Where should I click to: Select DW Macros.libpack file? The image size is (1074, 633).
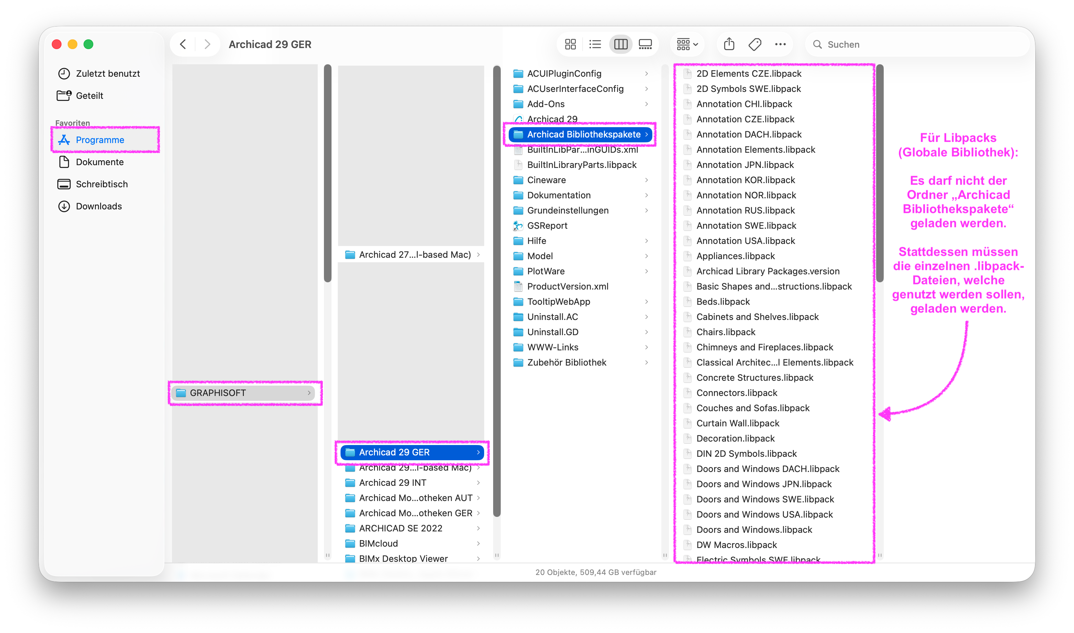(x=774, y=545)
